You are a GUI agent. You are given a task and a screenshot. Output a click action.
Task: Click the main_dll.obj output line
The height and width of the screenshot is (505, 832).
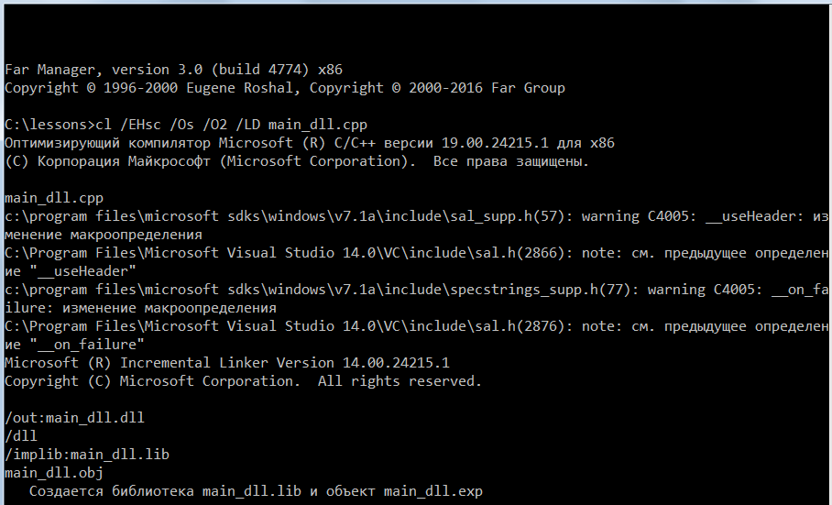click(53, 473)
